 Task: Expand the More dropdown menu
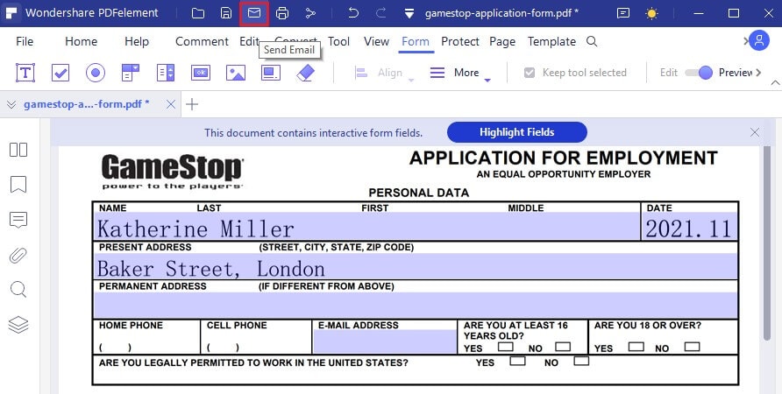(x=460, y=74)
